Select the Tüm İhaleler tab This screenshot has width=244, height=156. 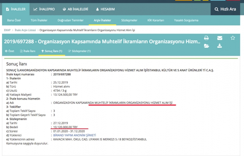coord(39,21)
